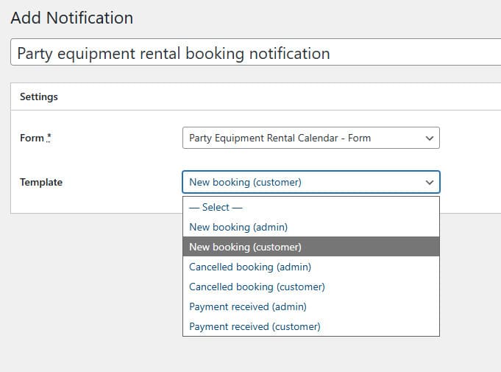Click the 'Add Notification' page heading
This screenshot has height=372, width=501.
pyautogui.click(x=72, y=18)
